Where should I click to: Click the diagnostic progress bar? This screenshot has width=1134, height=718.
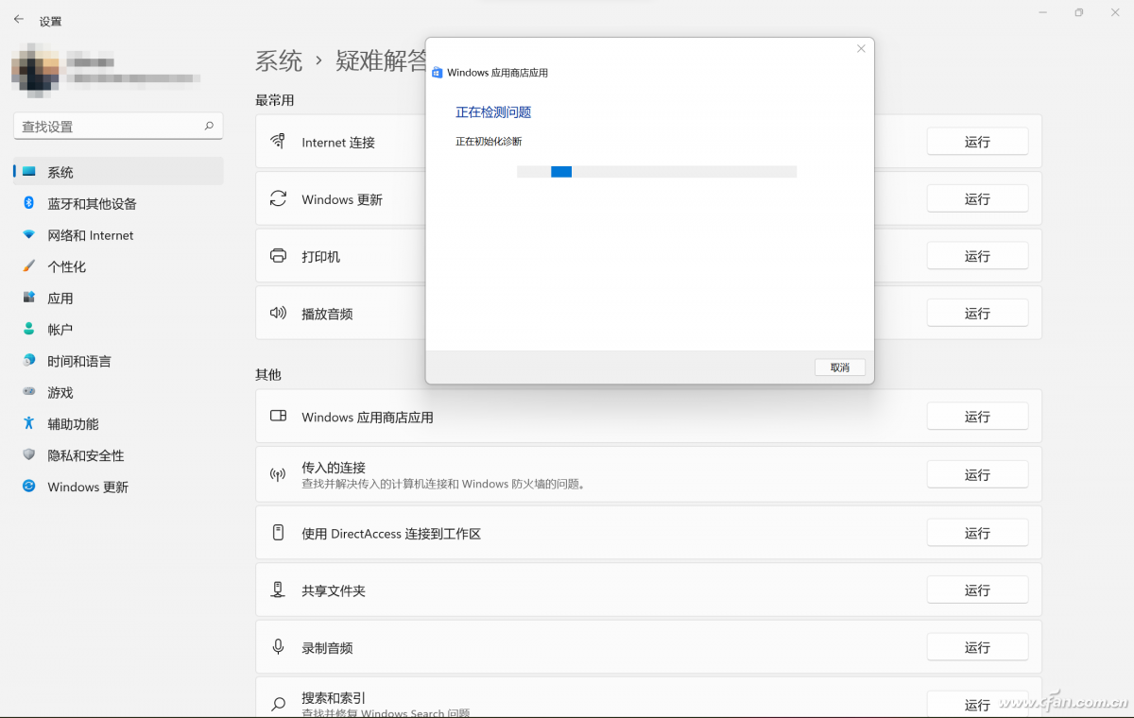coord(657,172)
